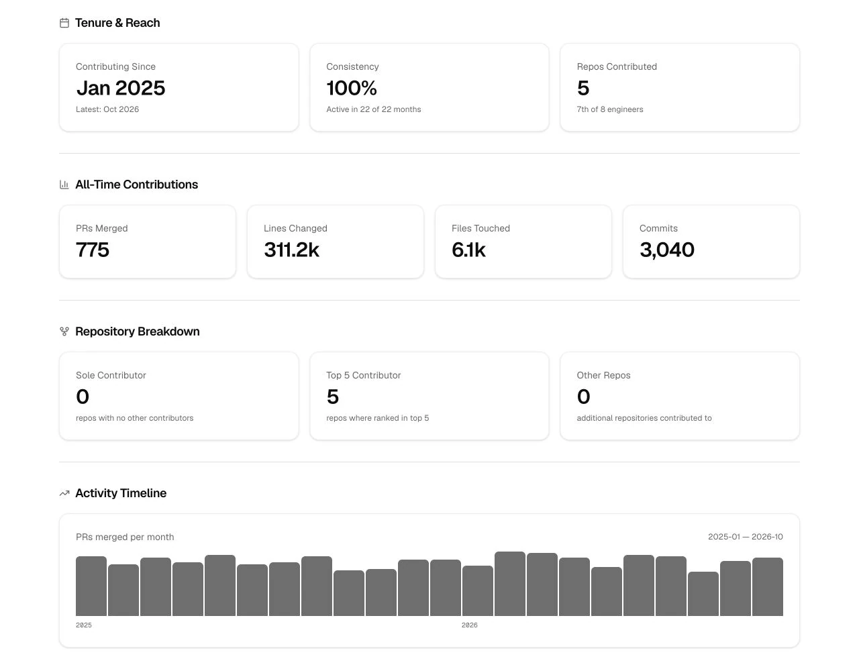Click the 6.1k Files Touched value

pyautogui.click(x=468, y=250)
